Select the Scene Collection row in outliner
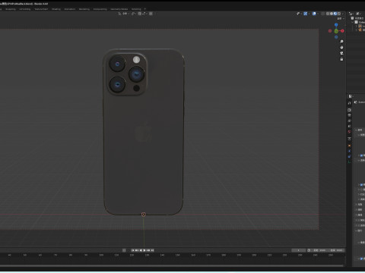Image resolution: width=365 pixels, height=273 pixels. (358, 18)
